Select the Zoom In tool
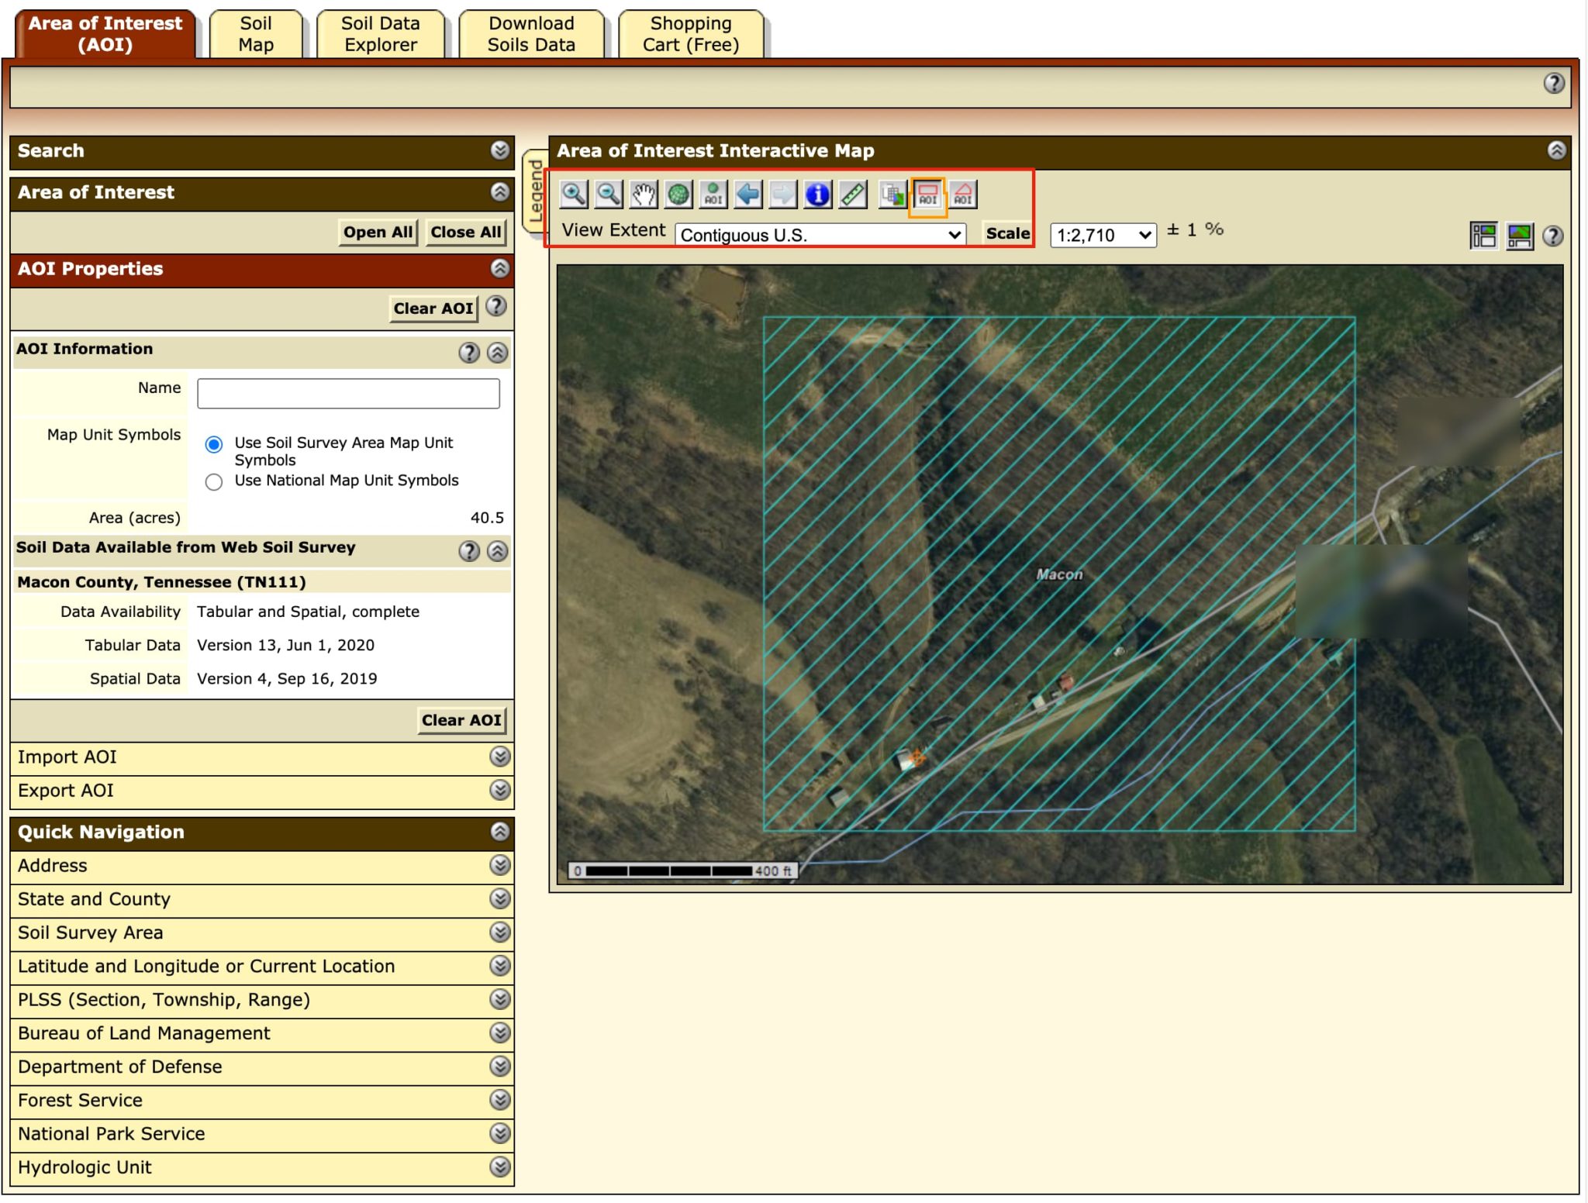1588x1203 pixels. 574,195
